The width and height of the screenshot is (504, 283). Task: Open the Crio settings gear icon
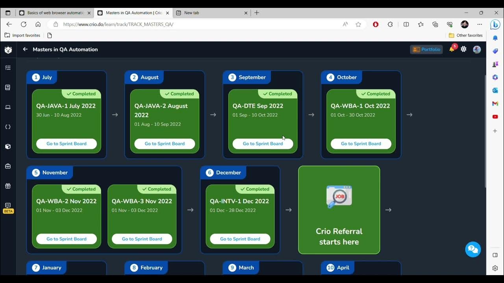[463, 49]
